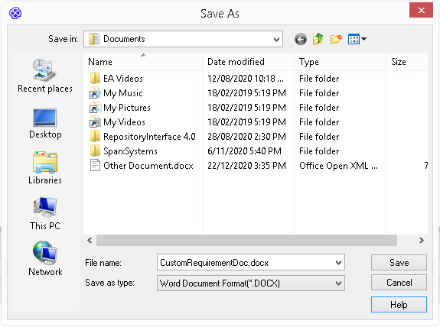Sort by the Name column header
The height and width of the screenshot is (327, 440).
143,62
